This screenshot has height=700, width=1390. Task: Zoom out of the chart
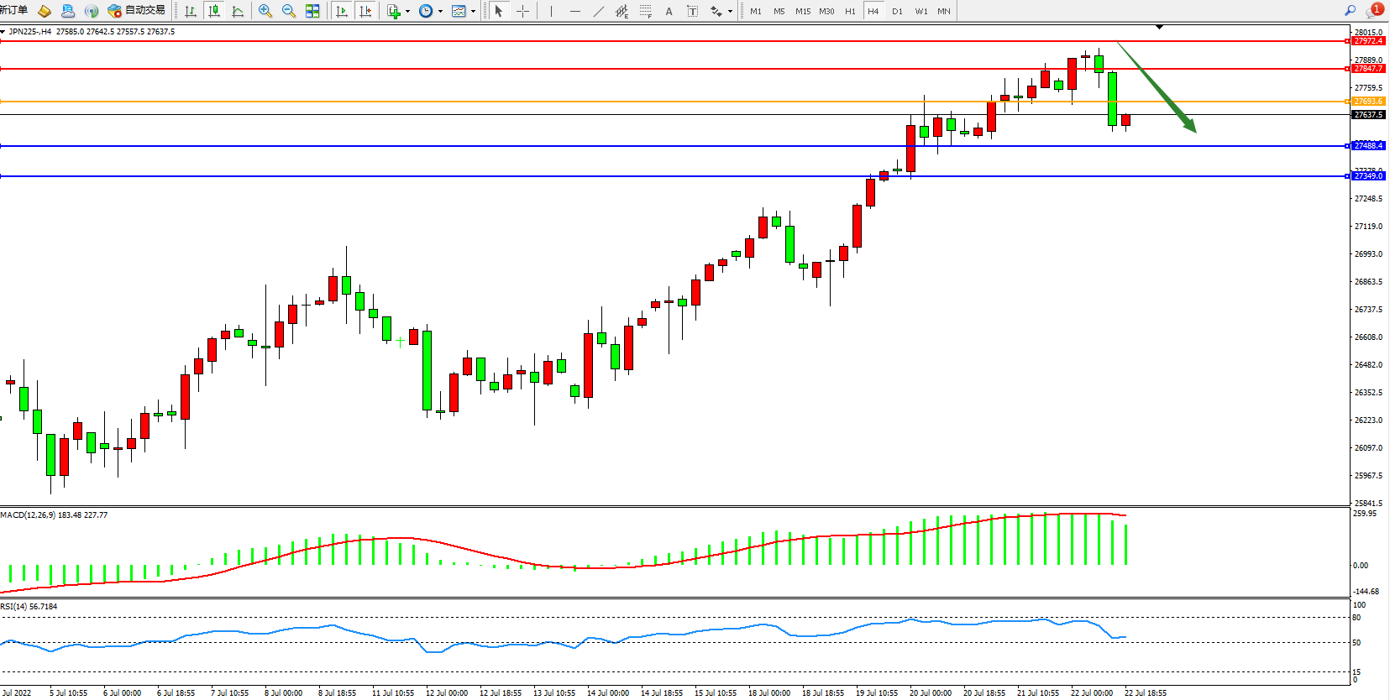tap(289, 11)
